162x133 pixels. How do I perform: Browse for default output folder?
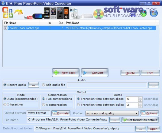click(x=141, y=129)
